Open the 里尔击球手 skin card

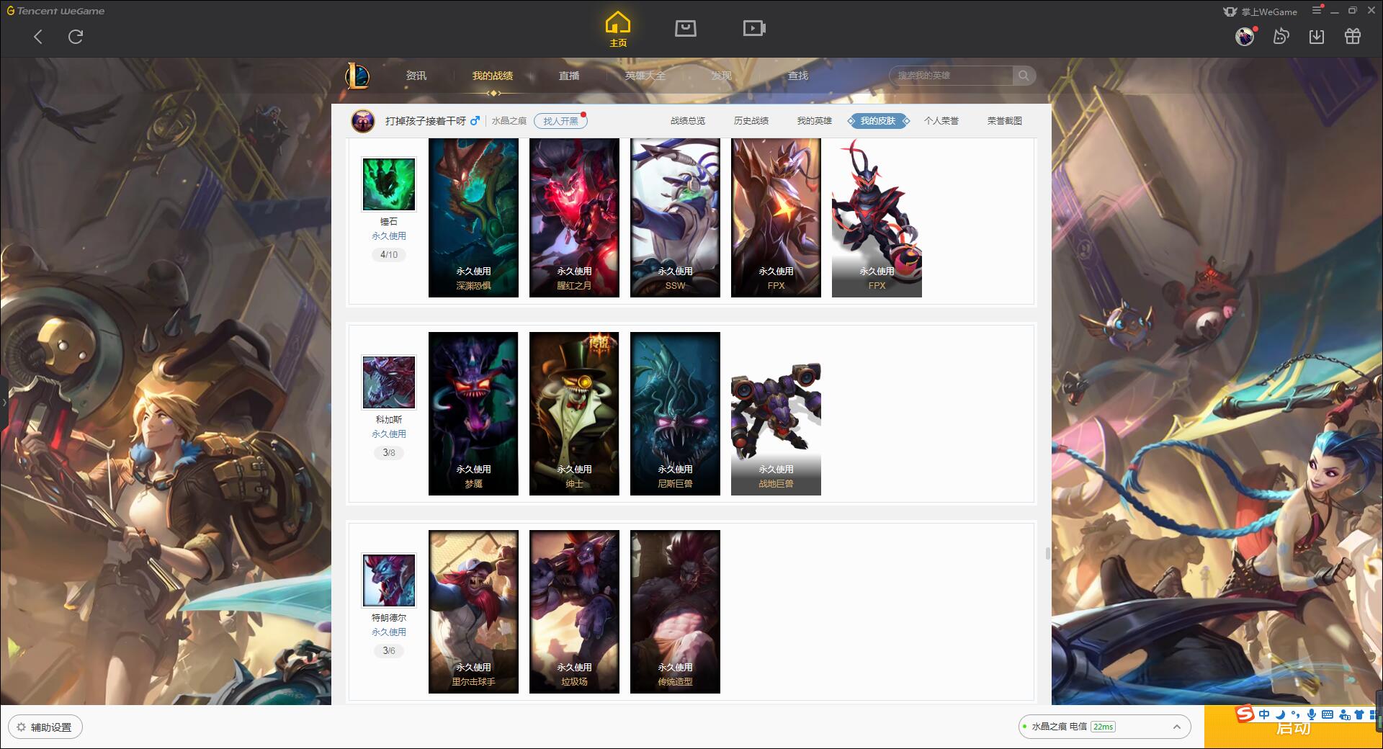(x=473, y=611)
